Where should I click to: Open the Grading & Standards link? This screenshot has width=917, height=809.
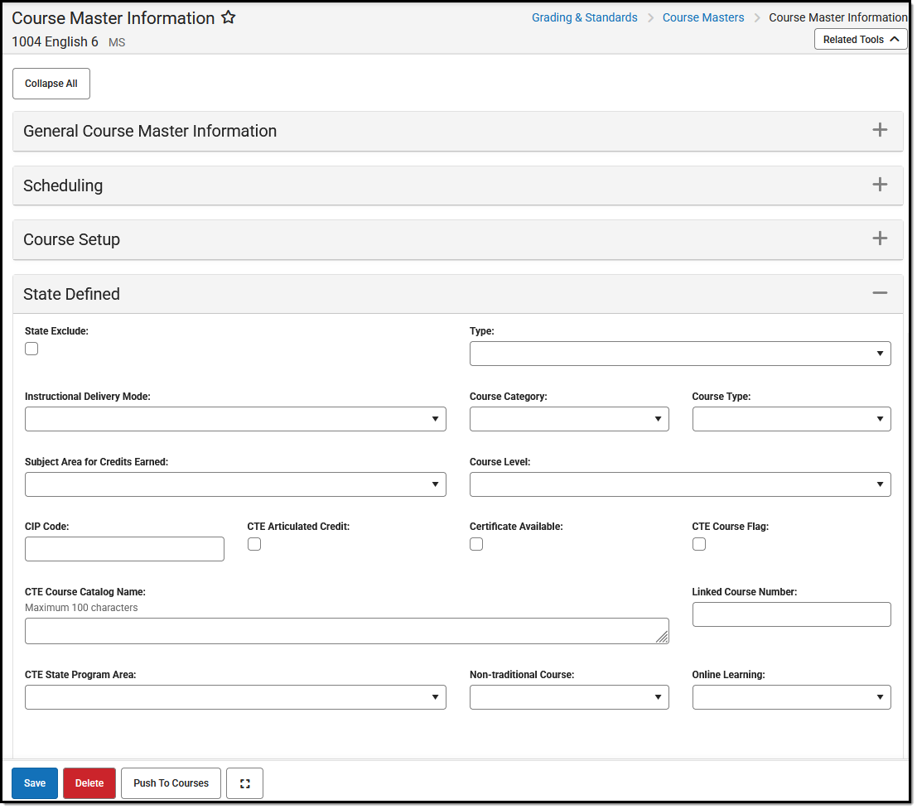click(x=585, y=17)
